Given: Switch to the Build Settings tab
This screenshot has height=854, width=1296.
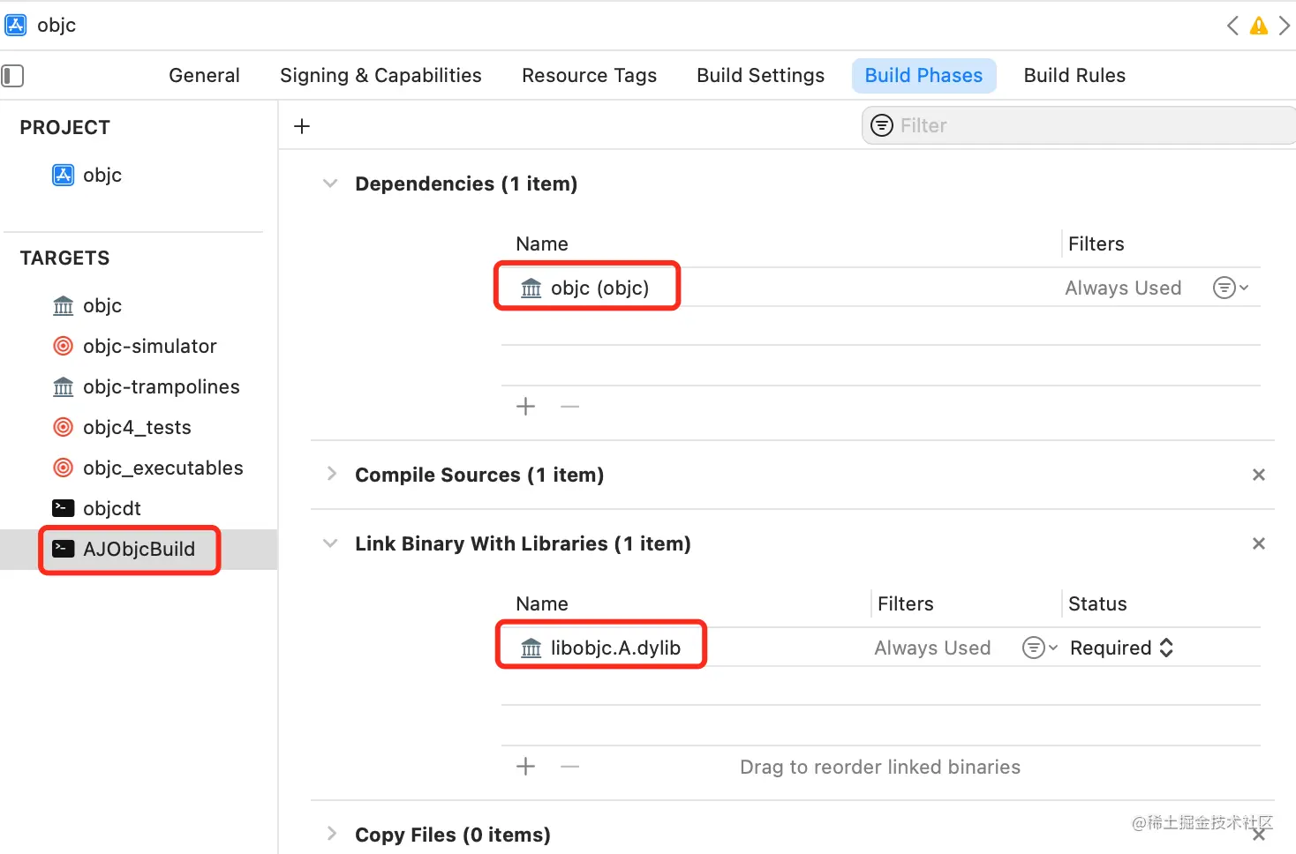Looking at the screenshot, I should tap(760, 76).
